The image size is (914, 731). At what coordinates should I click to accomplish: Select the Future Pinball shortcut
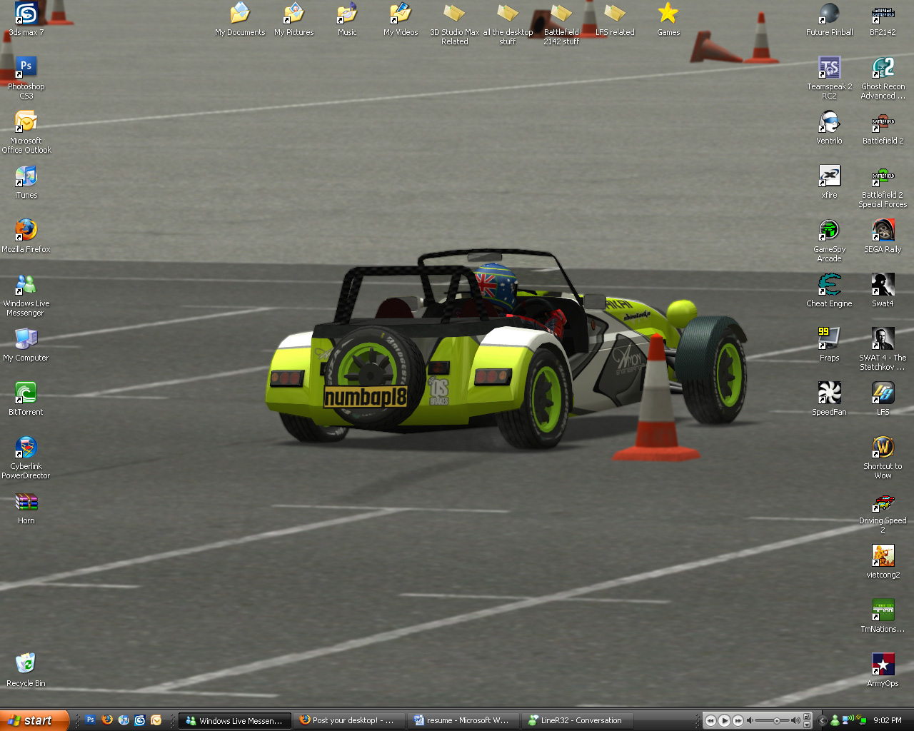[830, 19]
